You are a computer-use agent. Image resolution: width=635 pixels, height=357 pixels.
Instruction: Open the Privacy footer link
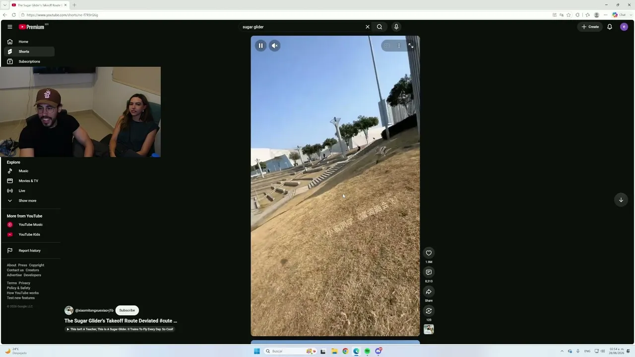[x=24, y=283]
